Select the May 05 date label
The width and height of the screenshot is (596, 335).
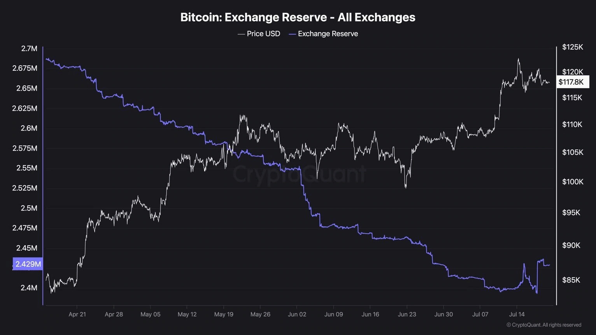pos(150,314)
